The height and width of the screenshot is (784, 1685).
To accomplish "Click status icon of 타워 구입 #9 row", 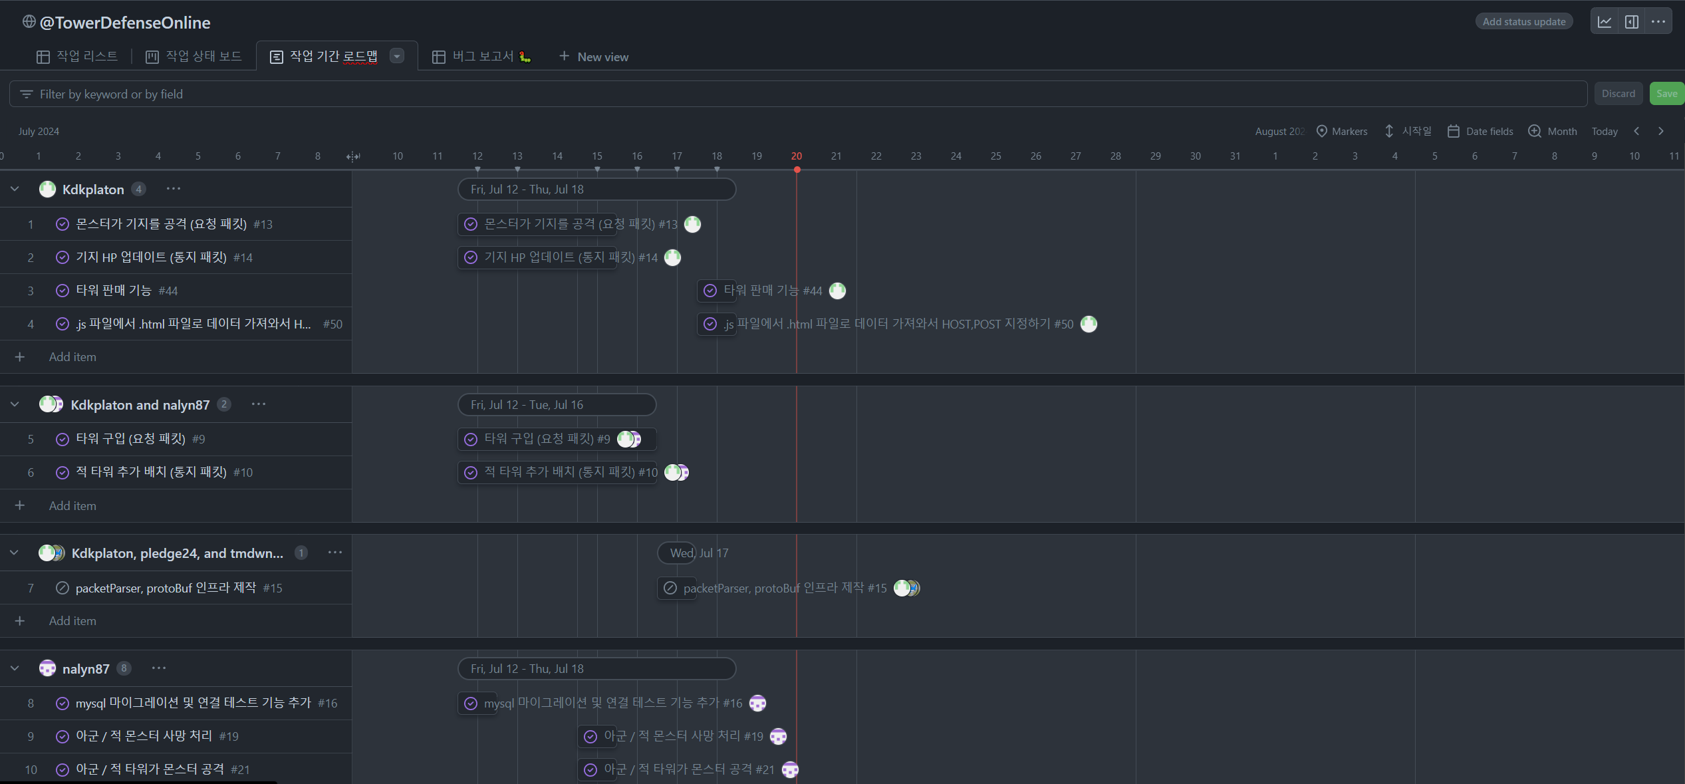I will point(63,439).
